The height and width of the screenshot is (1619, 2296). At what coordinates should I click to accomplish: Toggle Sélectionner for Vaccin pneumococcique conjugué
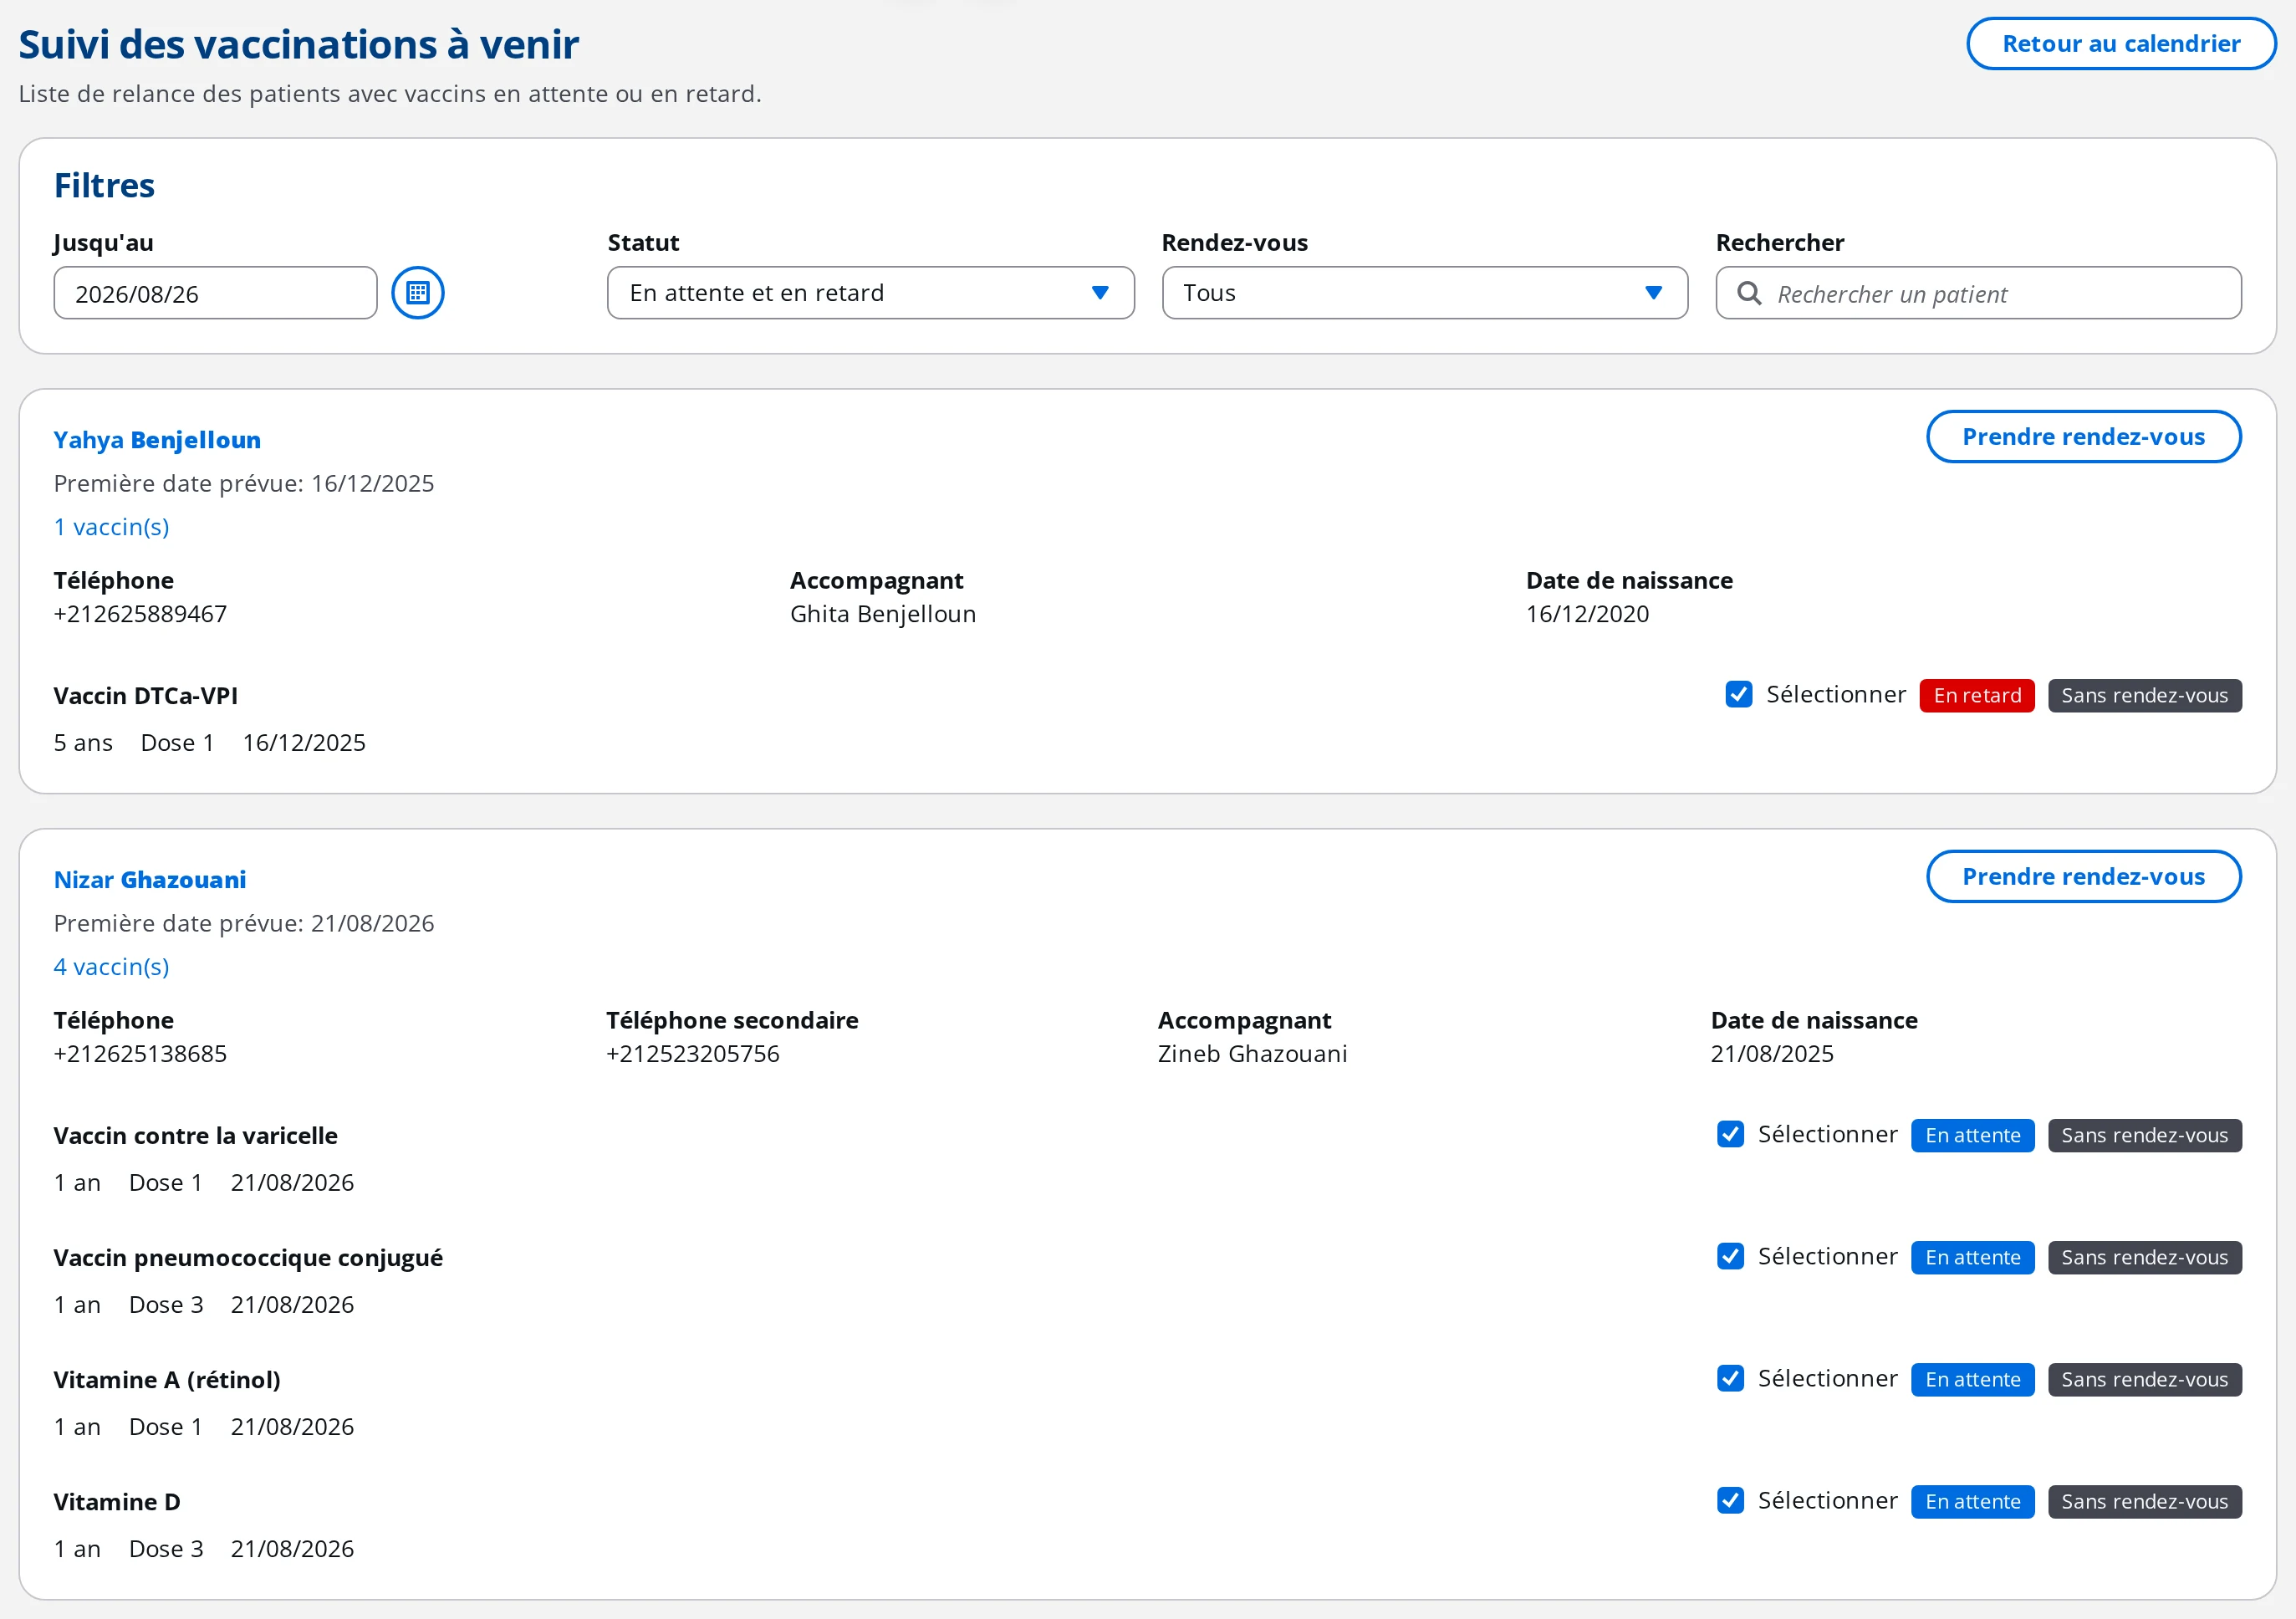1730,1256
